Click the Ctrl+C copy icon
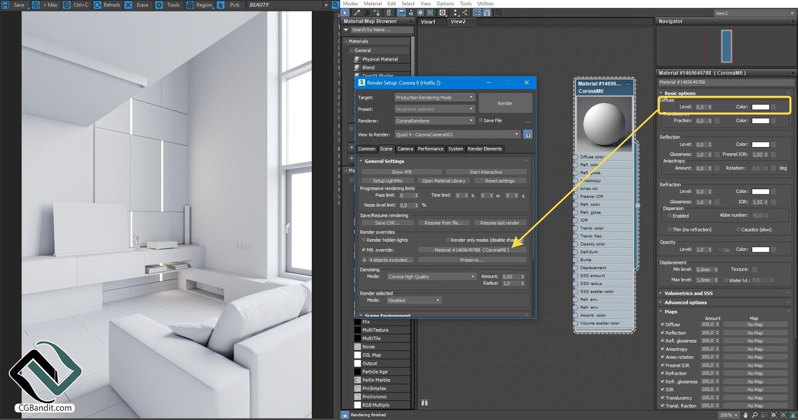The height and width of the screenshot is (420, 798). (66, 5)
